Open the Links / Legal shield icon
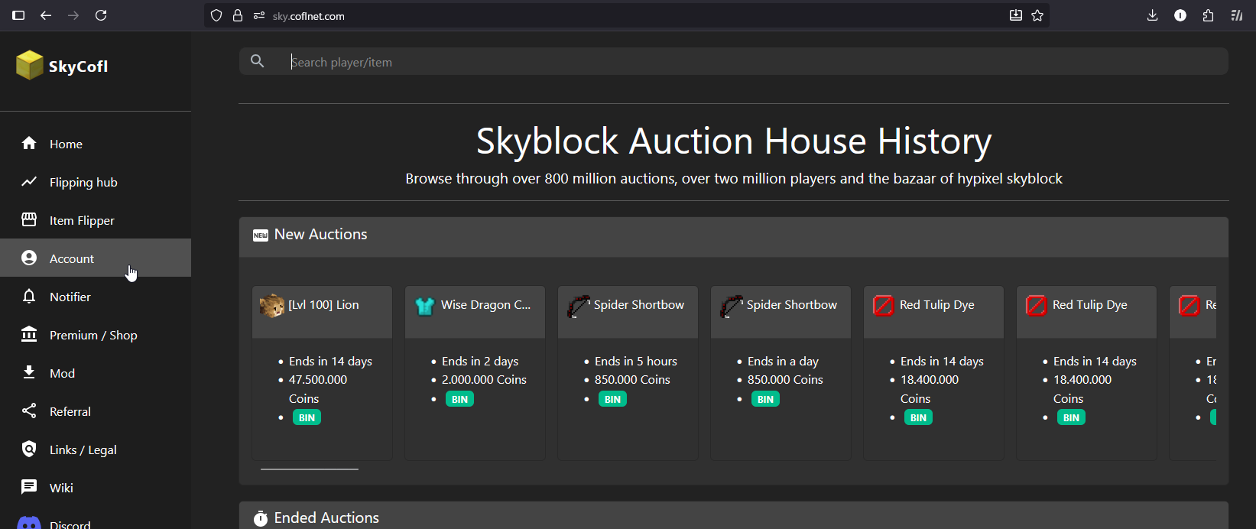 coord(29,449)
